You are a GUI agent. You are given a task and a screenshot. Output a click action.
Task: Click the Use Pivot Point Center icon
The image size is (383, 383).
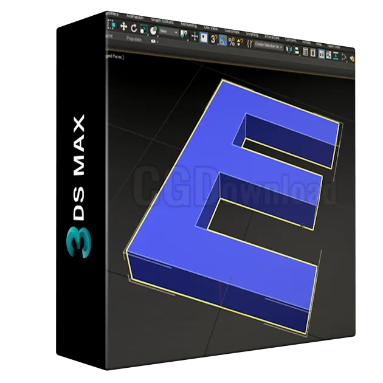click(x=184, y=33)
